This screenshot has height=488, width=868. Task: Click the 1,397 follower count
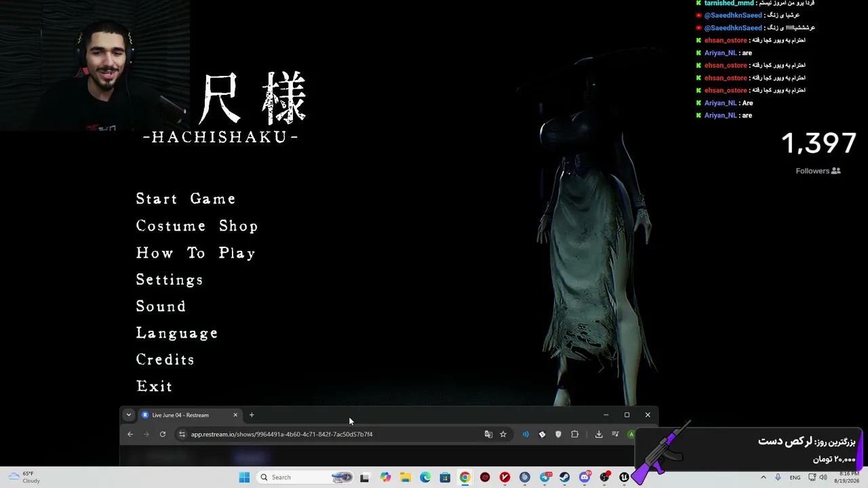pos(818,143)
